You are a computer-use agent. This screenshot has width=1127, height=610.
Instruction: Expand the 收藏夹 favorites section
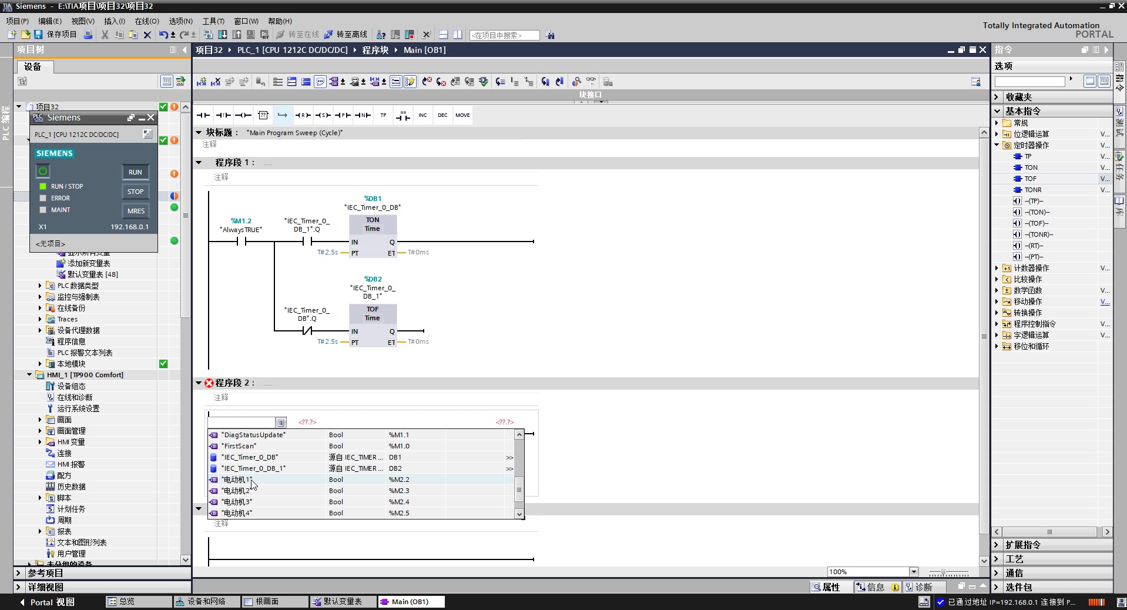[x=997, y=97]
